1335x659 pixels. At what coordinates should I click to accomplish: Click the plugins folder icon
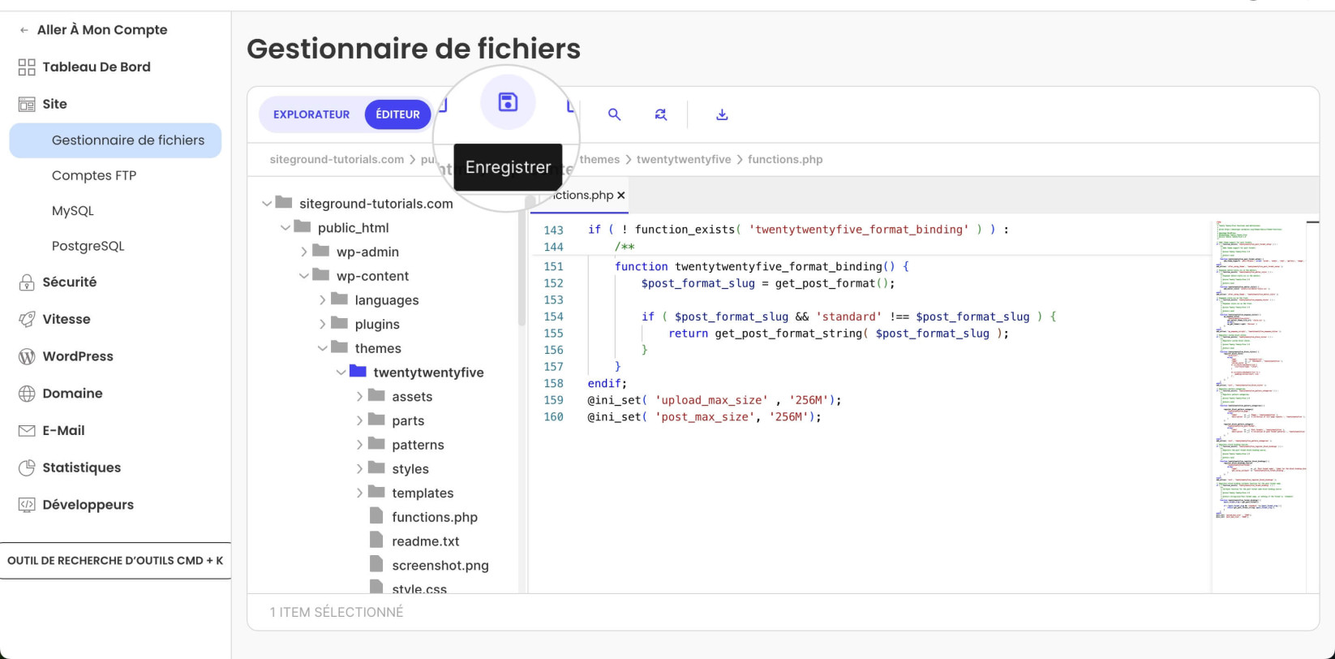click(340, 322)
